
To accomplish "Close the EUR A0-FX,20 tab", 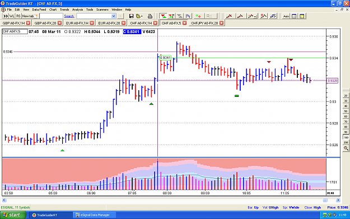I will [123, 23].
